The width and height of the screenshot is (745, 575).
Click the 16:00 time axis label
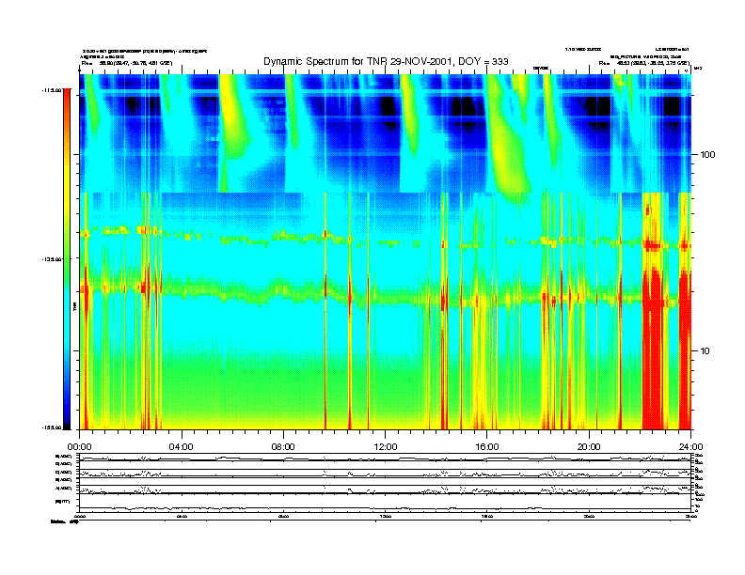pos(487,447)
